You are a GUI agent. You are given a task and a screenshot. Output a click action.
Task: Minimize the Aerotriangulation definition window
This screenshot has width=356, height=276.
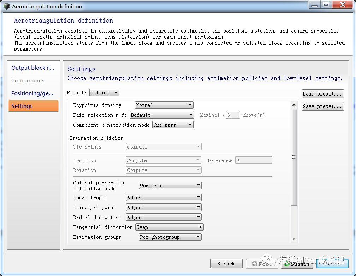point(314,5)
